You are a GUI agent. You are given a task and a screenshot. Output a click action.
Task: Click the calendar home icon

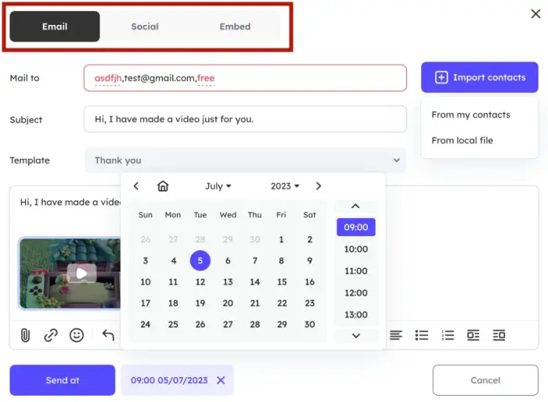click(x=163, y=186)
